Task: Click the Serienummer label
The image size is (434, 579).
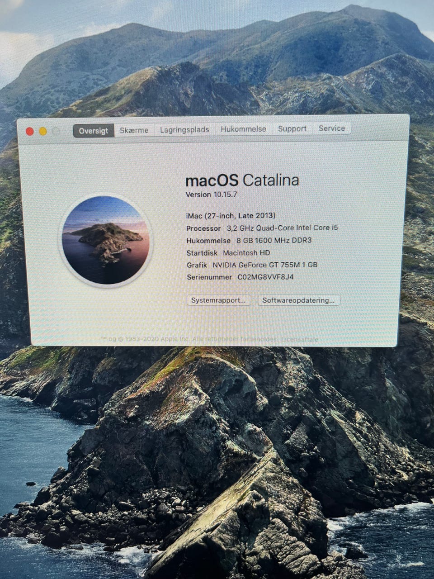Action: point(209,277)
